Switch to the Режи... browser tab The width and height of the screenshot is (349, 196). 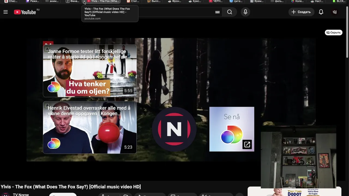[33, 1]
